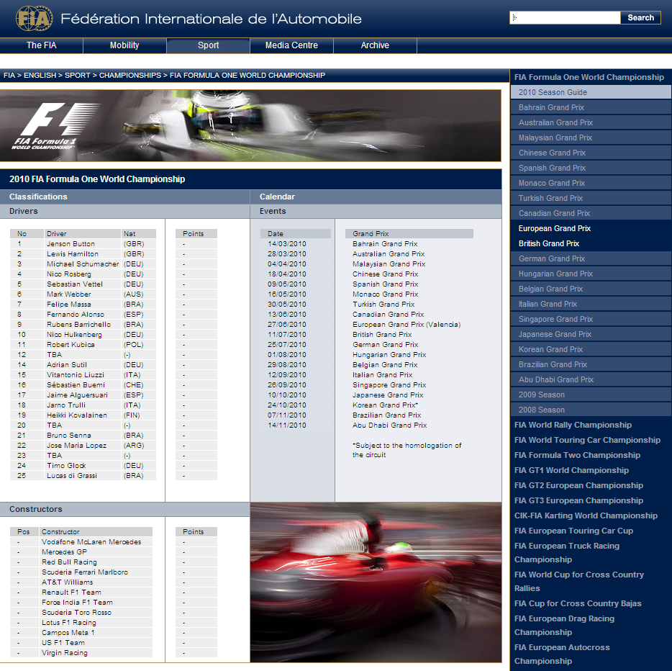This screenshot has width=672, height=671.
Task: Click calendar entry European Grand Prix (Valencia)
Action: pyautogui.click(x=407, y=324)
